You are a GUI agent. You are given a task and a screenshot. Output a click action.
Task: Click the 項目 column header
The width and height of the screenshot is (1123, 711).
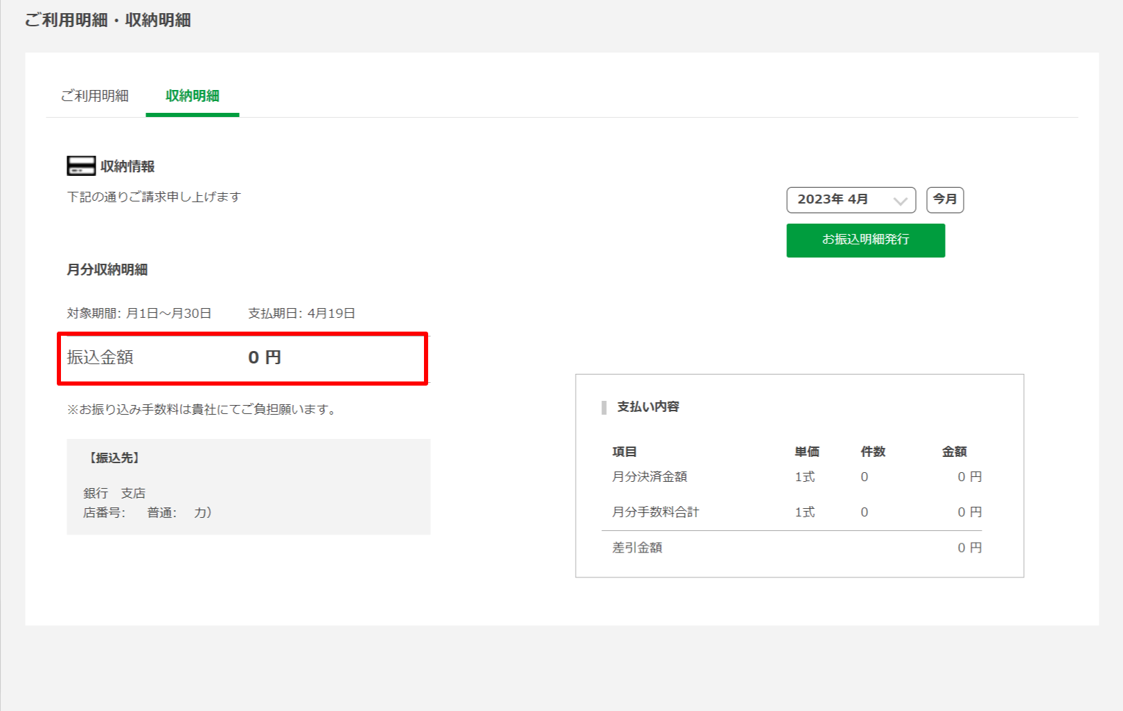pos(625,451)
